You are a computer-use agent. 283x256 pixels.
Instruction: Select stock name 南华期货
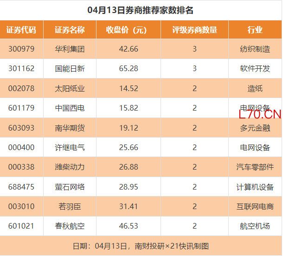(70, 128)
